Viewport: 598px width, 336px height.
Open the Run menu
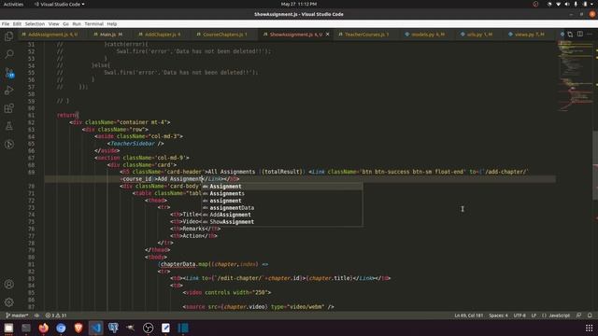tap(77, 23)
